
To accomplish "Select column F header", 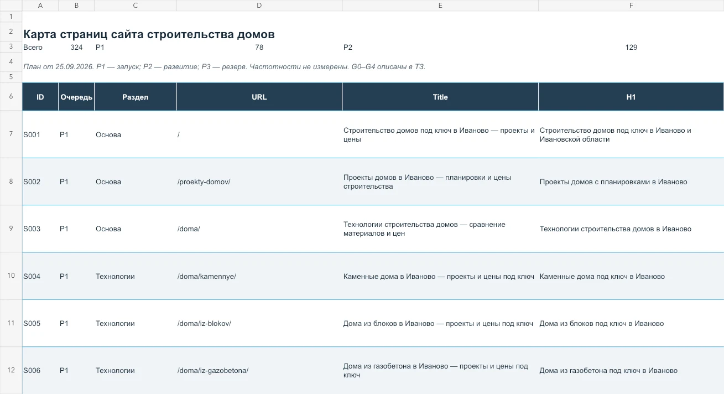I will (x=631, y=6).
